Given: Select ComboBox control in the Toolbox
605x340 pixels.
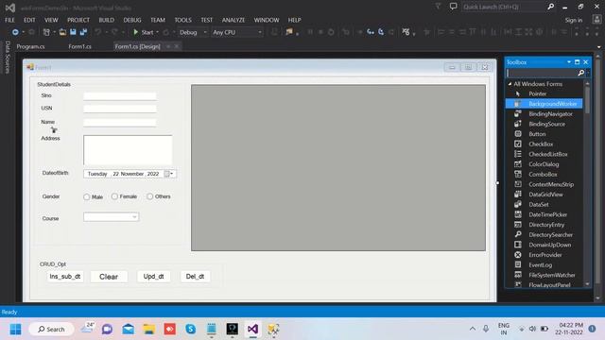Looking at the screenshot, I should click(x=544, y=174).
